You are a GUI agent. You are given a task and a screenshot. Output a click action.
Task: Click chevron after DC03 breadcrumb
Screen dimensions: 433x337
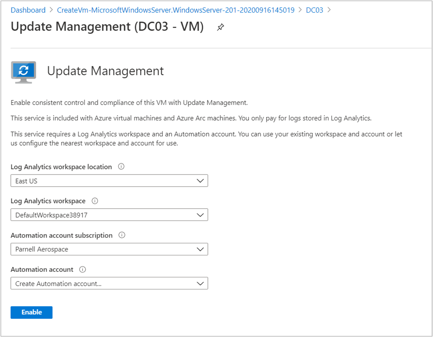(x=329, y=10)
